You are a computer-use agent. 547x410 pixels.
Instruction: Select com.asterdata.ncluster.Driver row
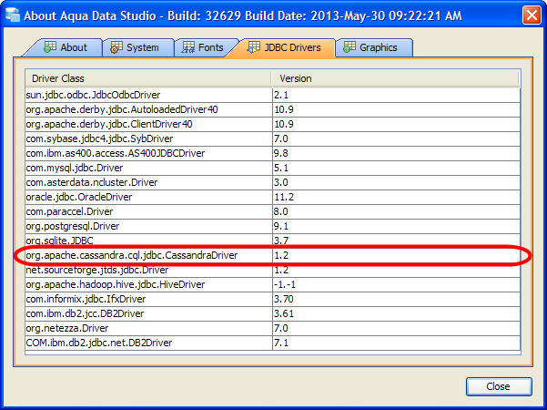273,182
